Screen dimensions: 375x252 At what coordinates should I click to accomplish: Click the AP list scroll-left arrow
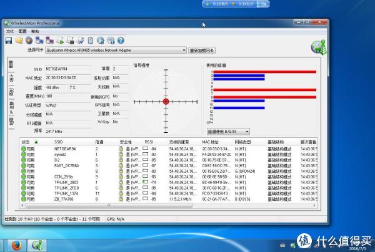[22, 205]
